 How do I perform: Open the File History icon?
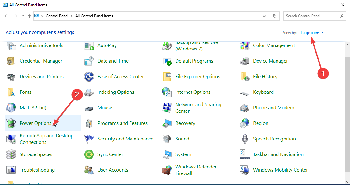245,77
